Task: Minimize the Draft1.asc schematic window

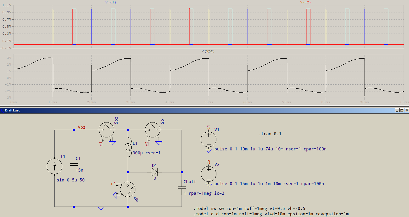Action: click(x=397, y=110)
